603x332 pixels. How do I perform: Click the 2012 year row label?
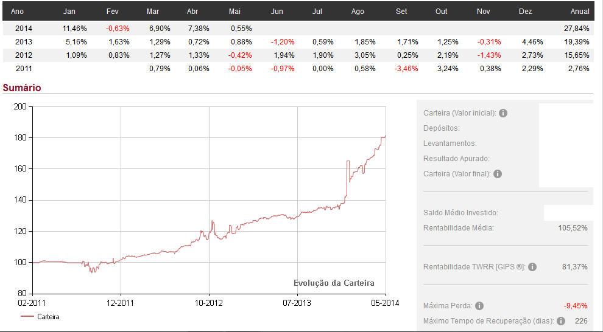(23, 55)
